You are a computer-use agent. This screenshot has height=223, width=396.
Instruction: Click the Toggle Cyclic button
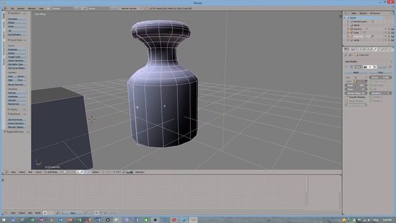(x=17, y=57)
